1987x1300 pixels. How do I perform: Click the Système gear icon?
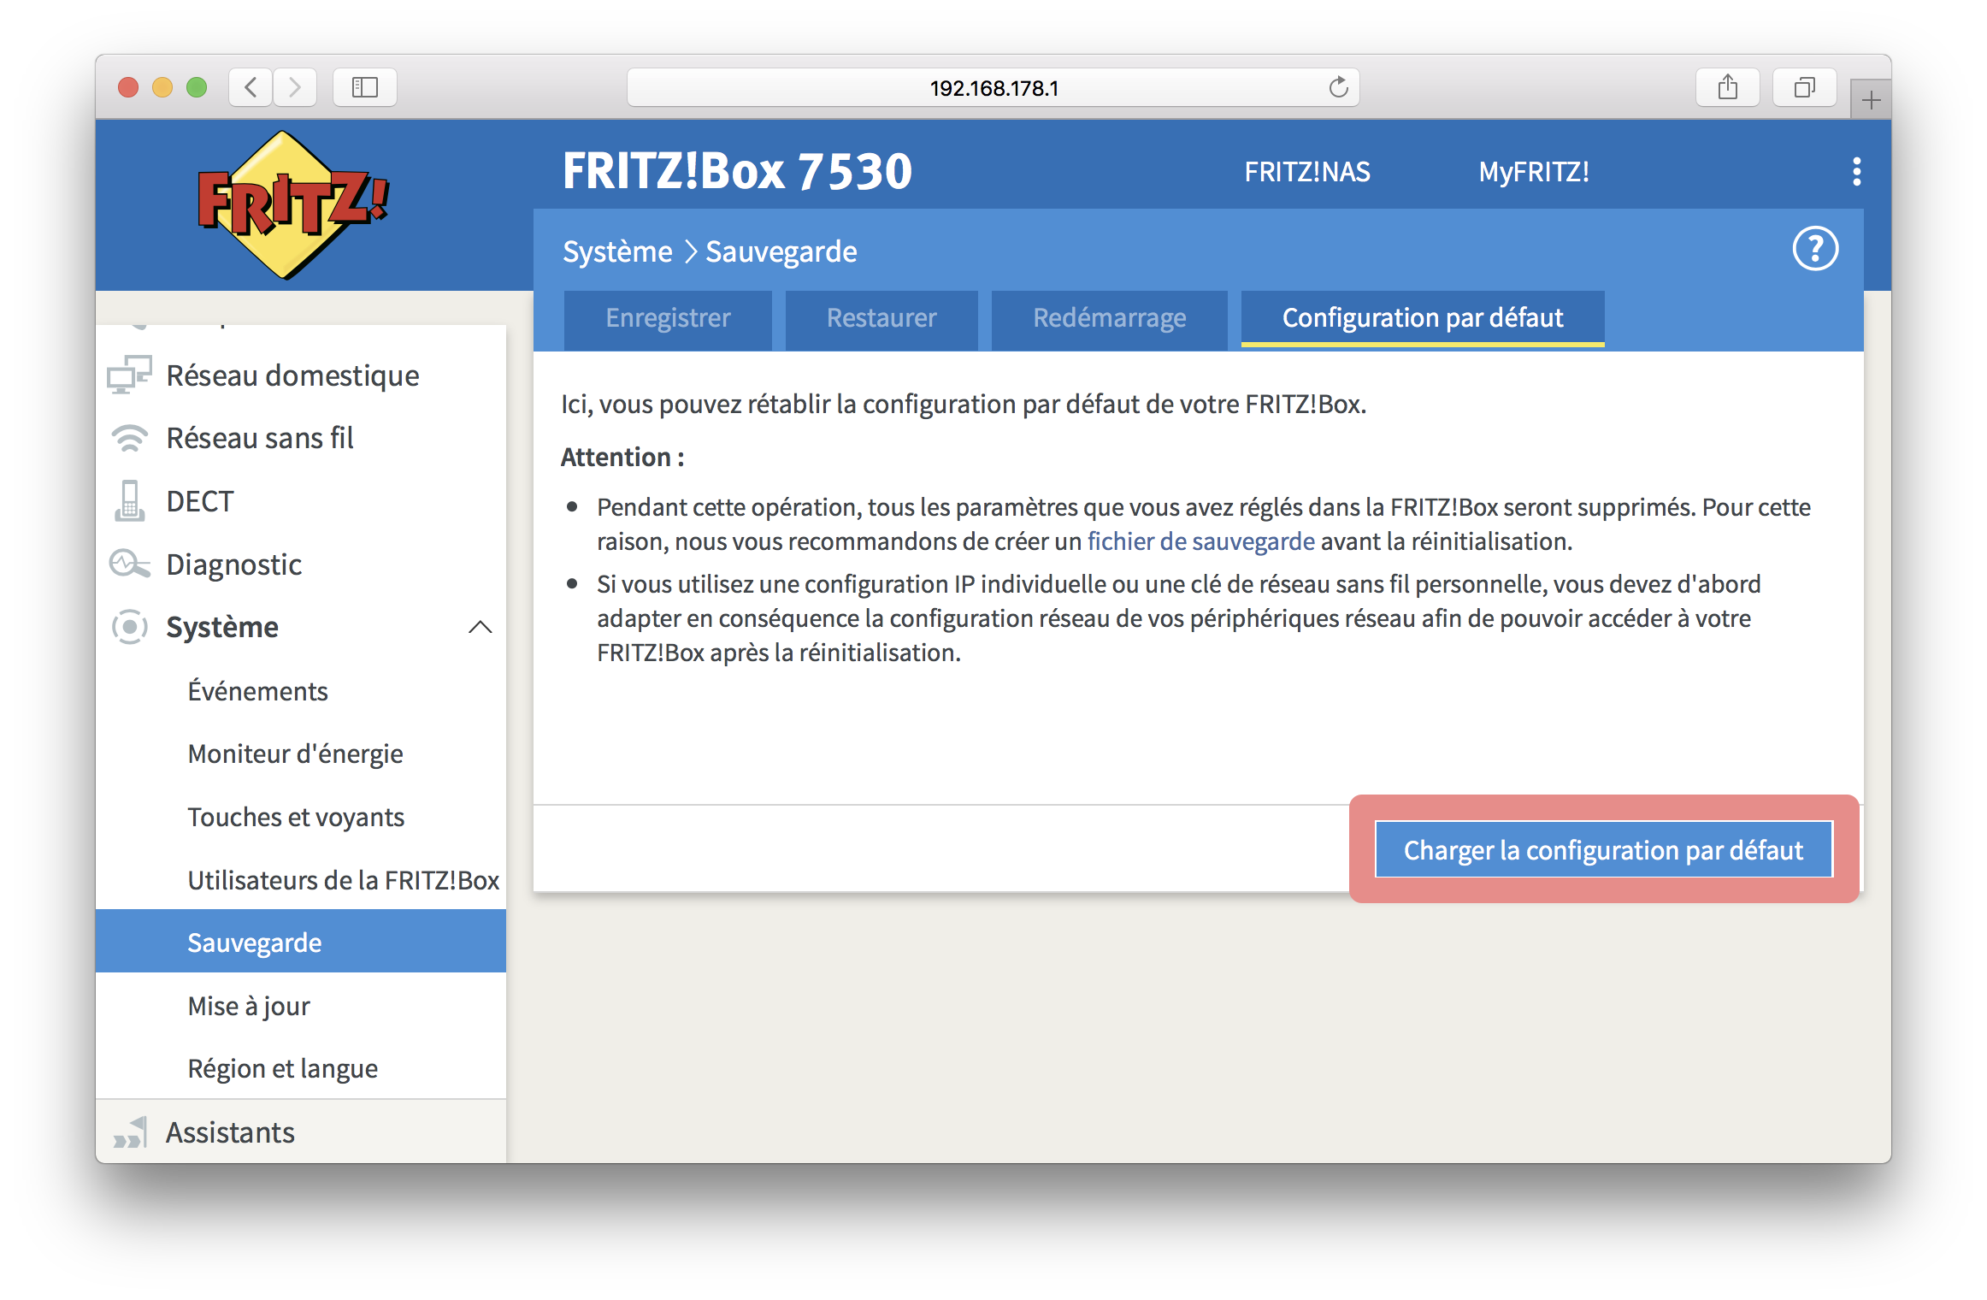click(x=129, y=627)
